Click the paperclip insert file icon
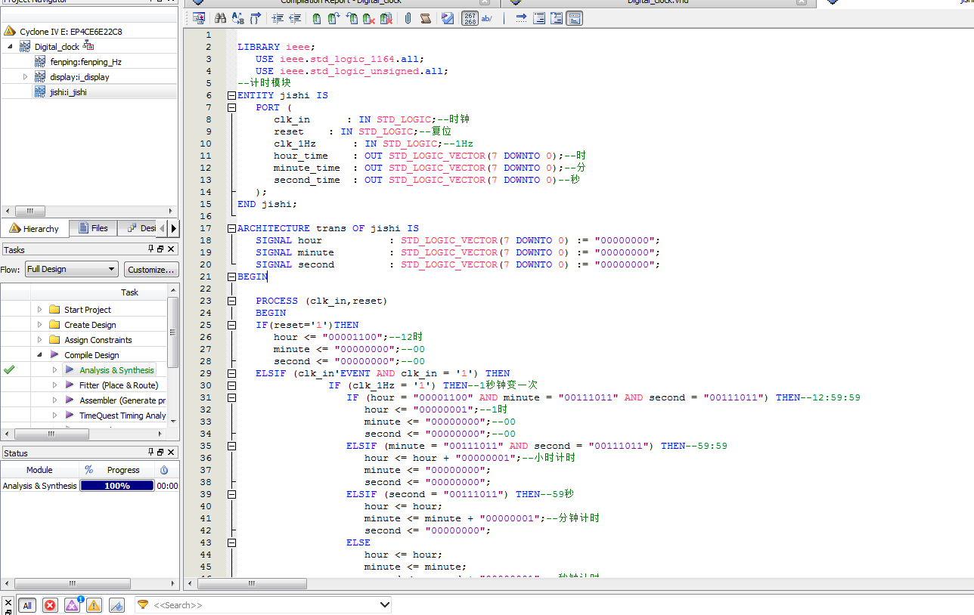Screen dimensions: 974x615 408,18
